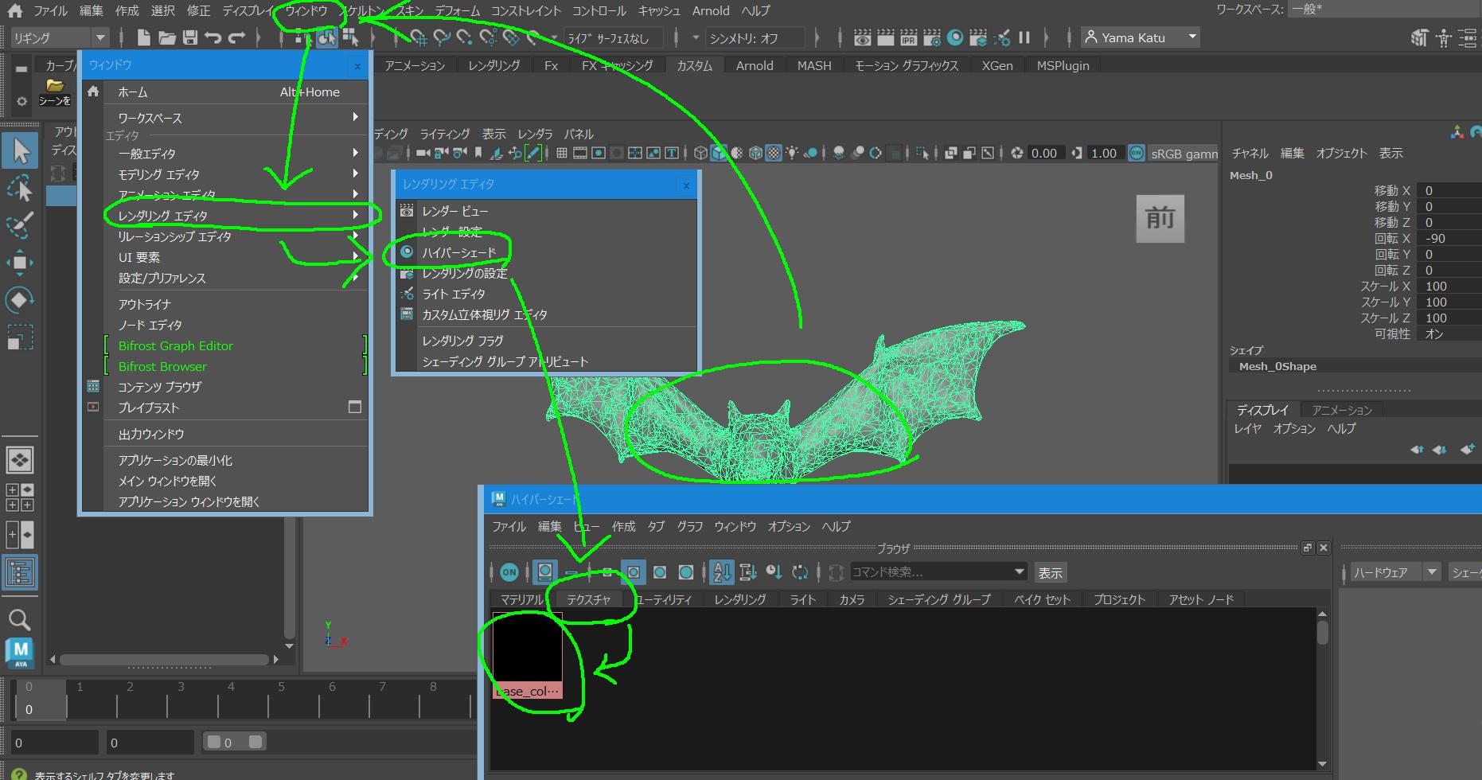
Task: Open the Hypershade command search dropdown arrow
Action: point(1019,571)
